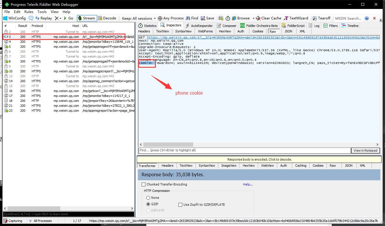Save sessions using the Save icon
This screenshot has width=385, height=226.
pyautogui.click(x=207, y=18)
